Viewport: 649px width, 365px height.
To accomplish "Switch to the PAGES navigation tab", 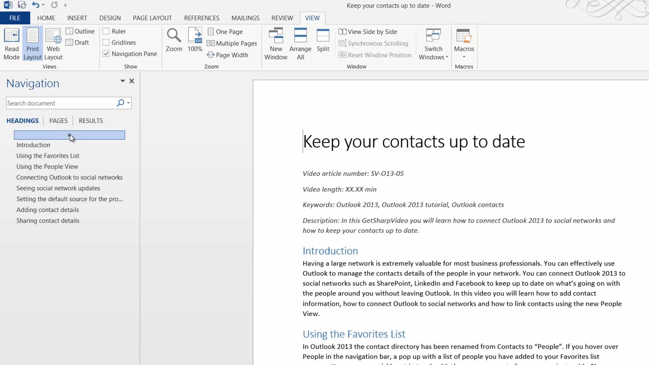I will 58,121.
